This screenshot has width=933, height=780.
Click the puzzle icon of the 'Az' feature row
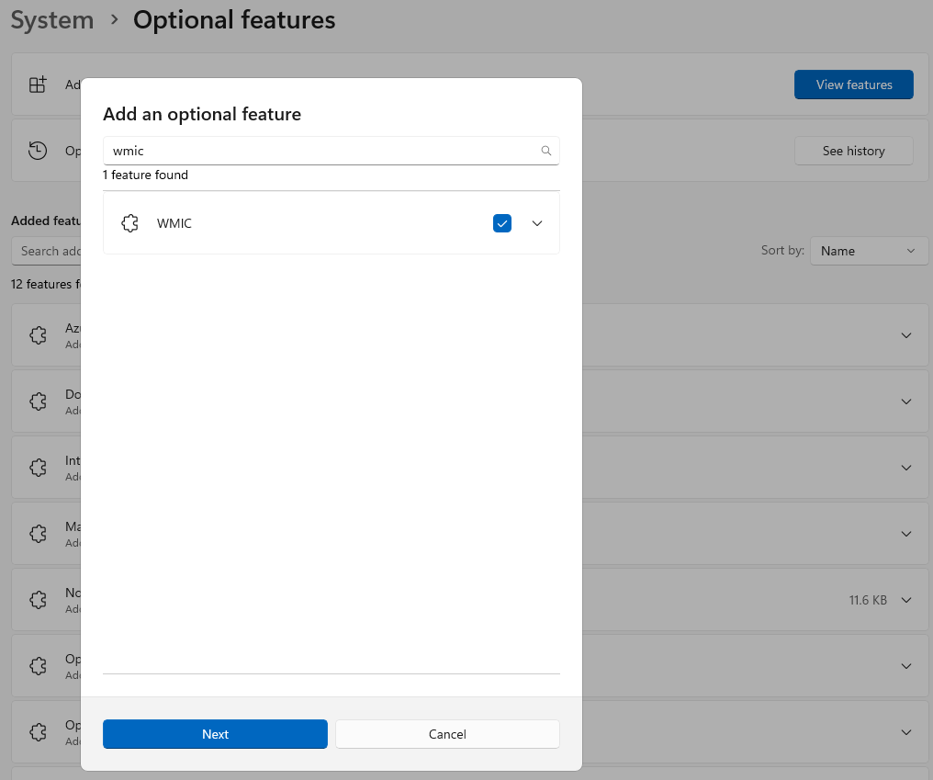coord(38,335)
